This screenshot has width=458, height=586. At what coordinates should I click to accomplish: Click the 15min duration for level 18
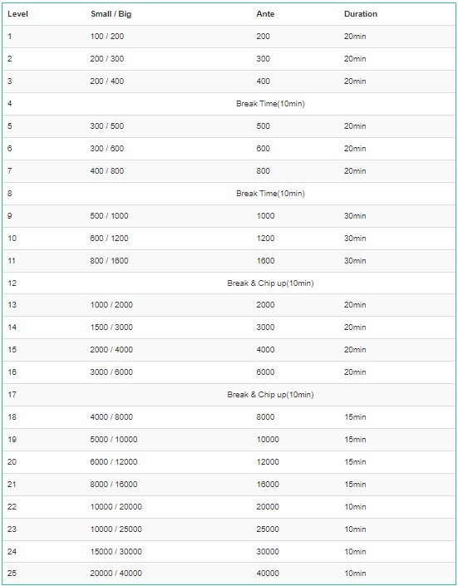point(355,417)
